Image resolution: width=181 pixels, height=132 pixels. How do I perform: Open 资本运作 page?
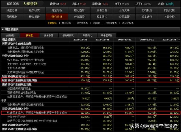147,17
